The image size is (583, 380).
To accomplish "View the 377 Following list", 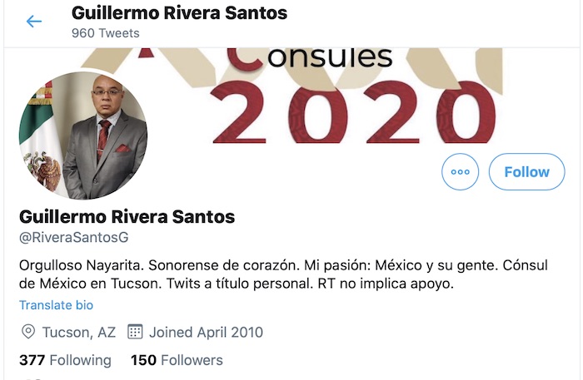I will [65, 360].
